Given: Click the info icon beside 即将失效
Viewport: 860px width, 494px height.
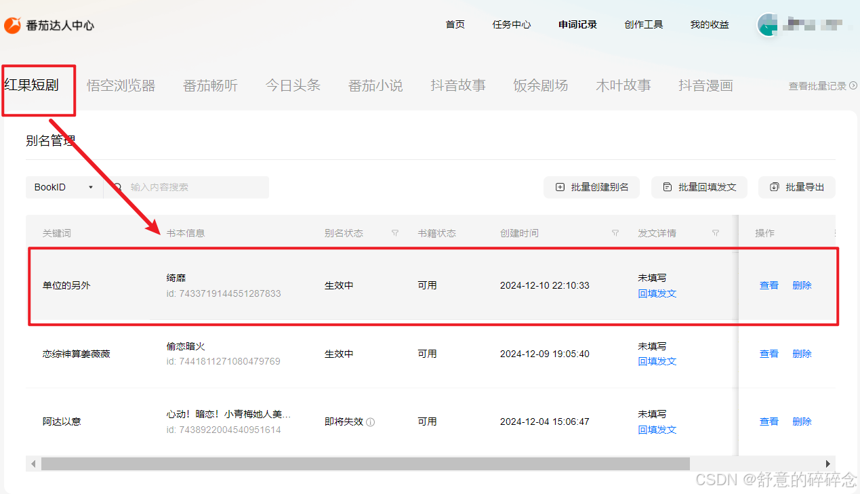Looking at the screenshot, I should (x=371, y=421).
